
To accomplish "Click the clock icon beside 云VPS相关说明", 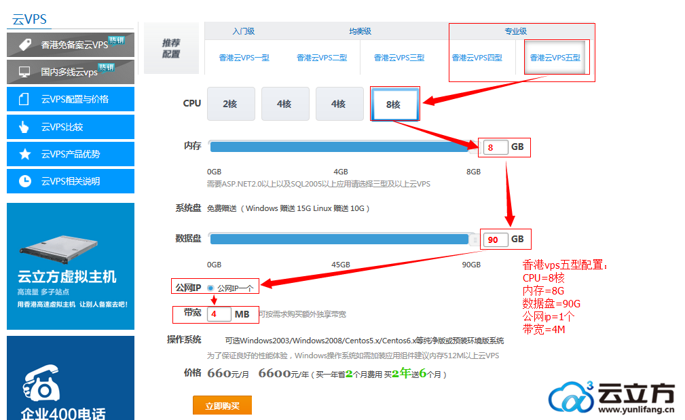I will (x=25, y=181).
